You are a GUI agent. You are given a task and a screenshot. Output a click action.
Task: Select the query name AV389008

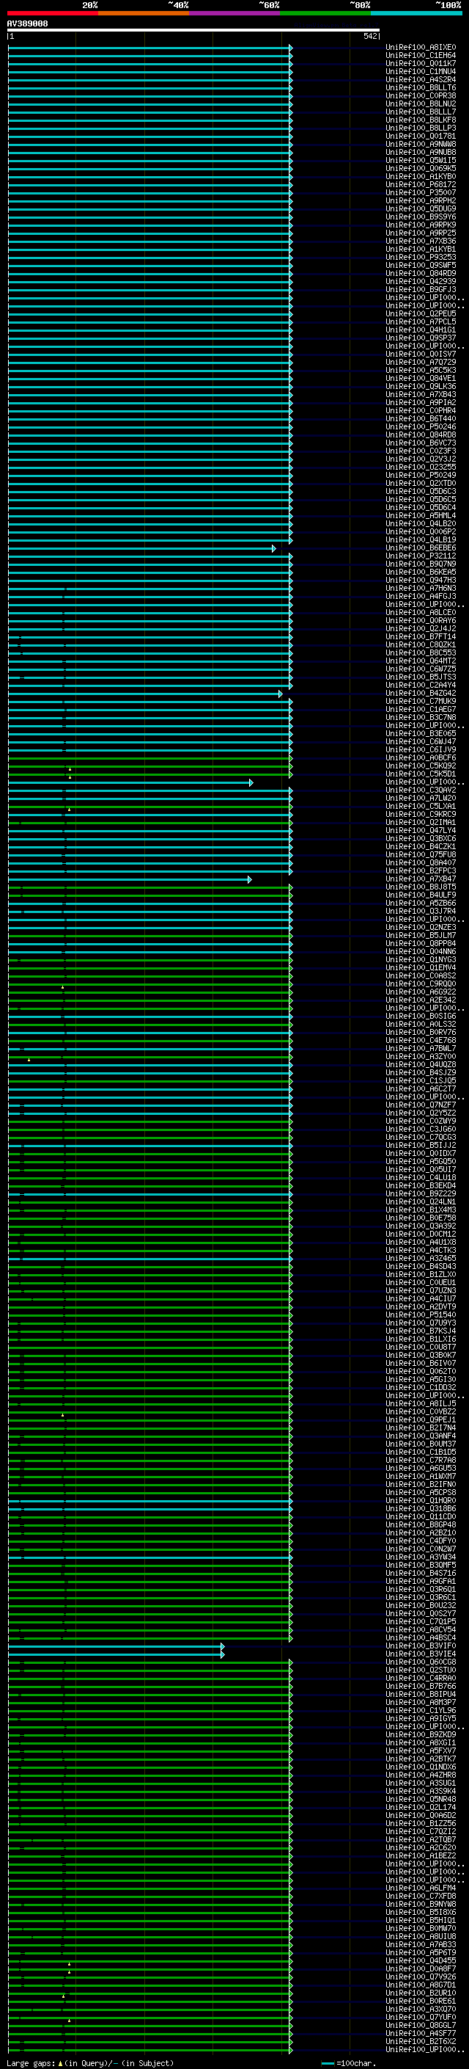tap(27, 24)
